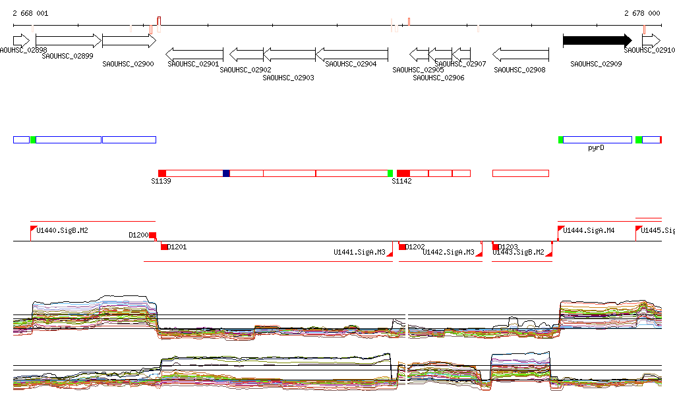
Task: Select the D1203 red marker
Action: (496, 247)
